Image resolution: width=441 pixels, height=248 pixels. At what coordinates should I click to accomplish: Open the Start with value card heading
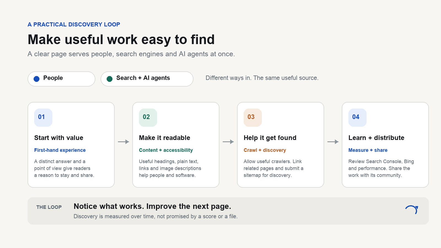coord(59,138)
